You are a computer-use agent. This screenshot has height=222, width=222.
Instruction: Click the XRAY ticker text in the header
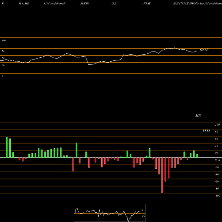click(x=147, y=4)
